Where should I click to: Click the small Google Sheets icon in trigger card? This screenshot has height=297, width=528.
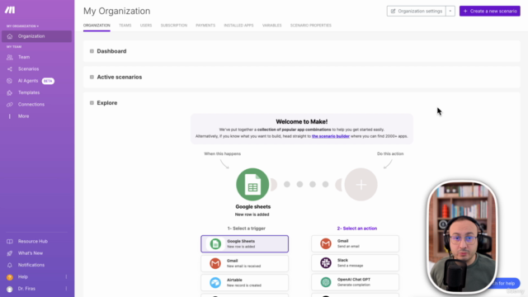(215, 244)
